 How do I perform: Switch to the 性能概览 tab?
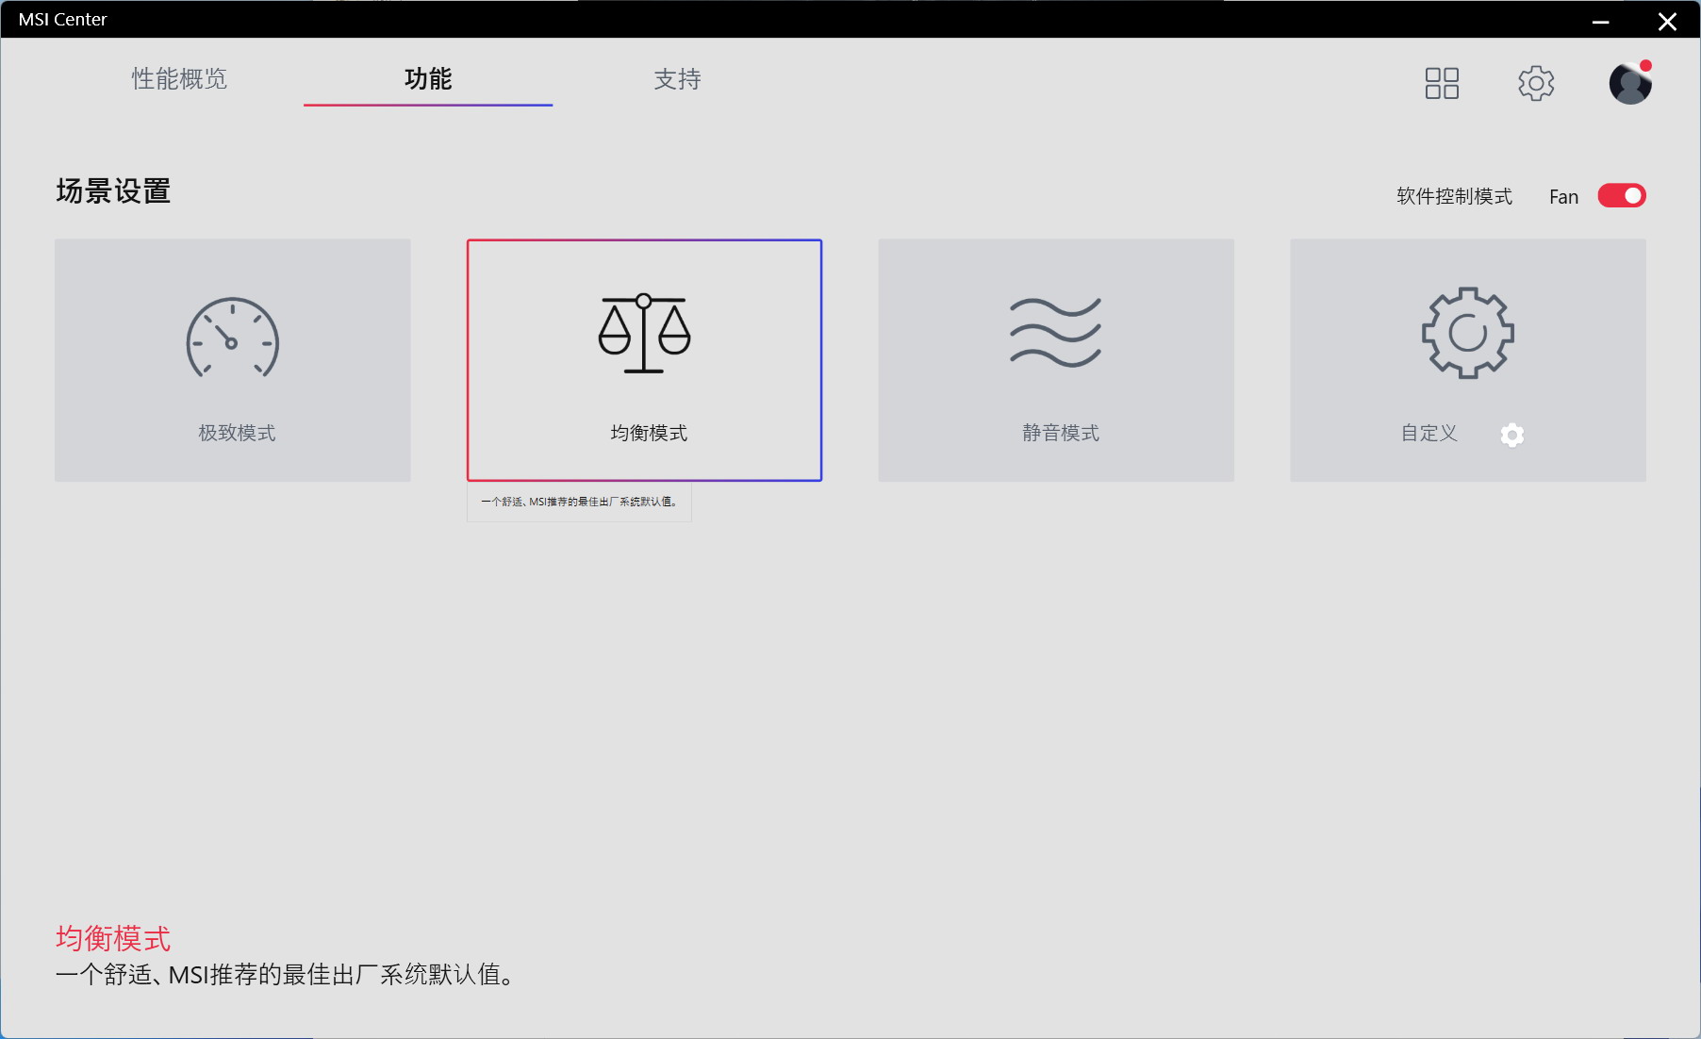pos(178,80)
